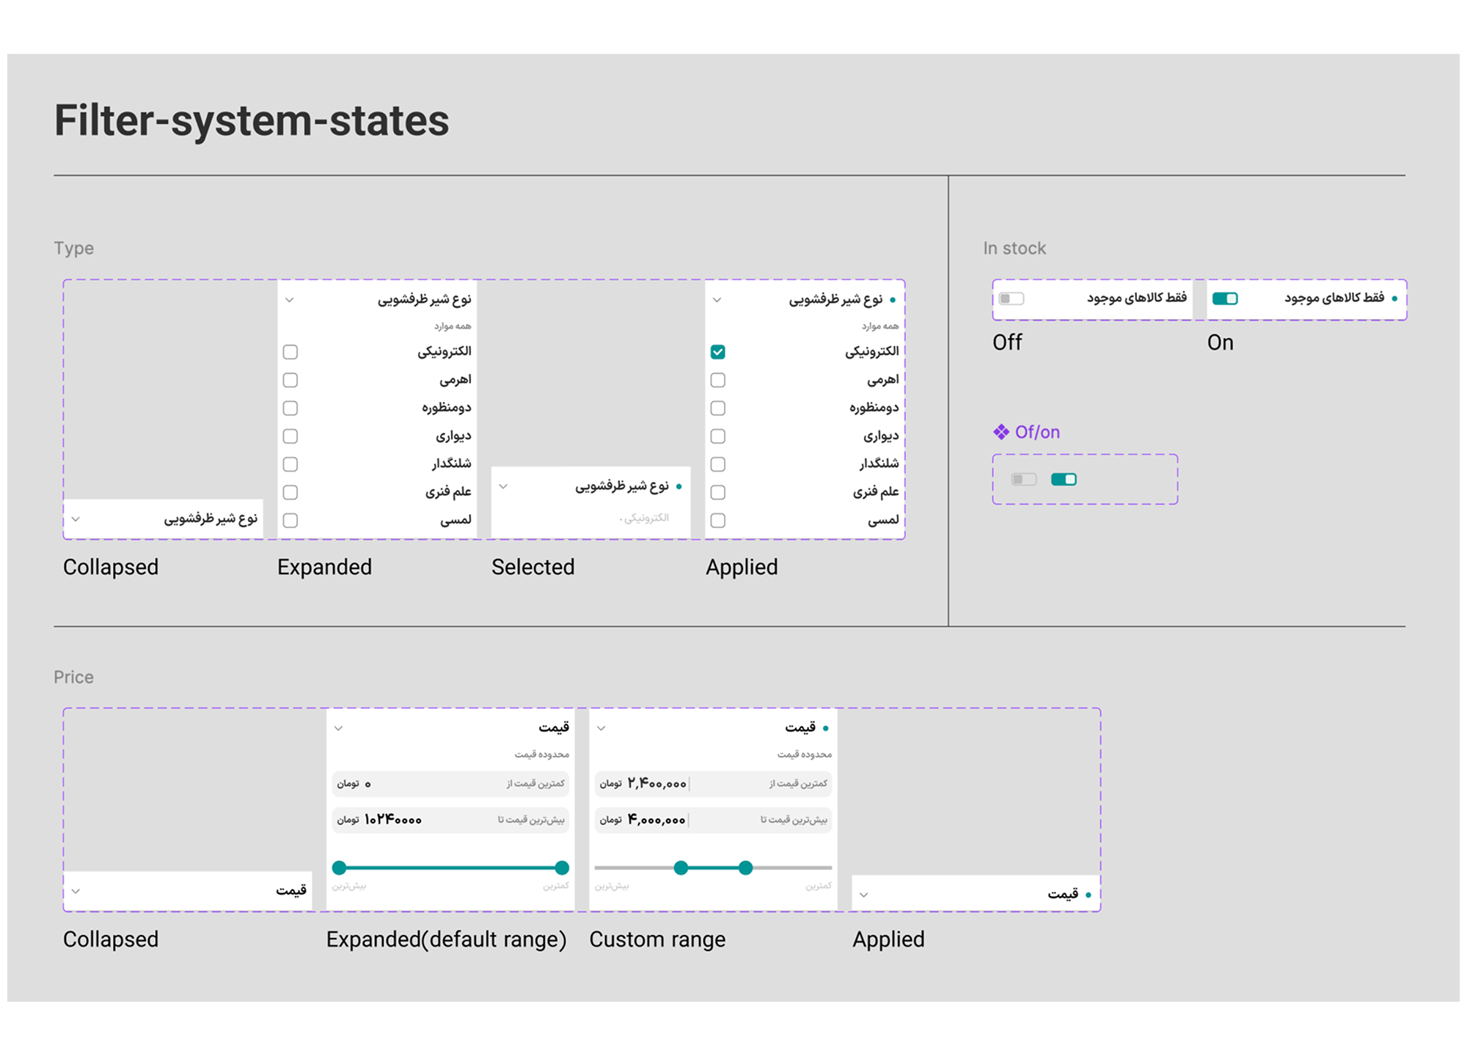Click the minimum price field showing 2,400,000

pyautogui.click(x=713, y=784)
